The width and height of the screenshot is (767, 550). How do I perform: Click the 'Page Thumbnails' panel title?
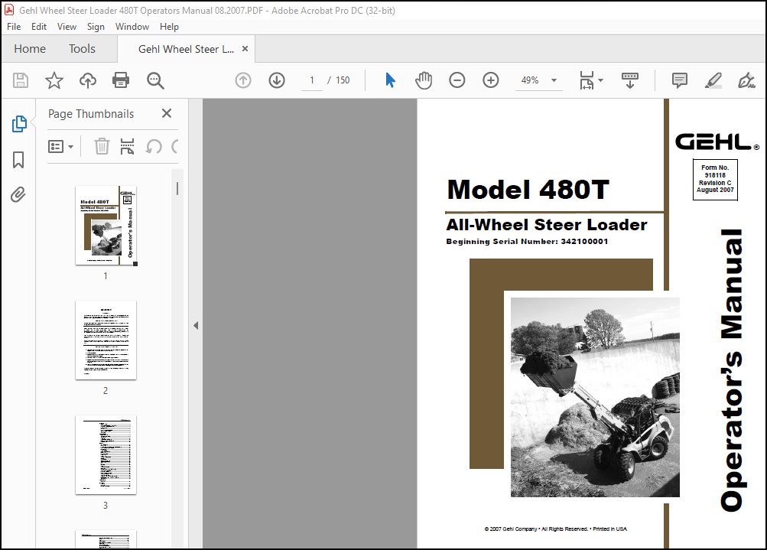point(91,114)
